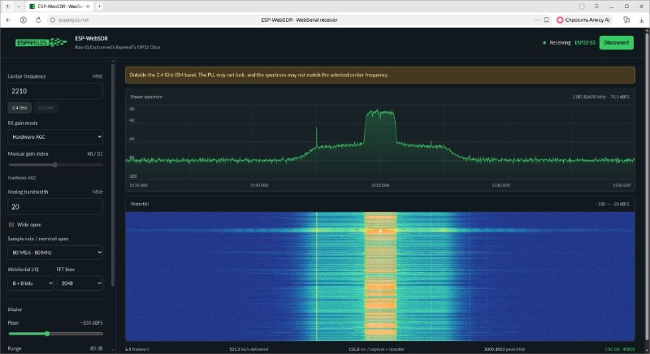Open the Yandex ID icon beside the back arrow
Screen dimensions: 650x354
[x=24, y=19]
